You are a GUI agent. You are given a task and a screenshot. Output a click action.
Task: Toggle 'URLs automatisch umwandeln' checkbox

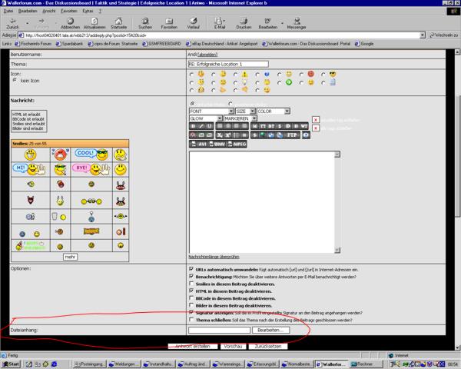[191, 269]
